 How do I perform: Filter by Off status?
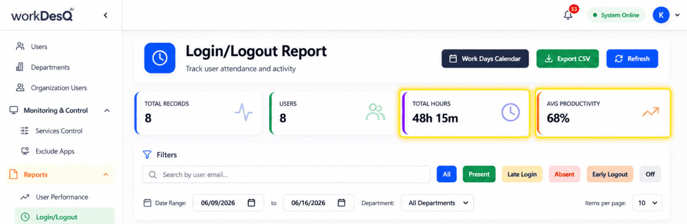[650, 174]
